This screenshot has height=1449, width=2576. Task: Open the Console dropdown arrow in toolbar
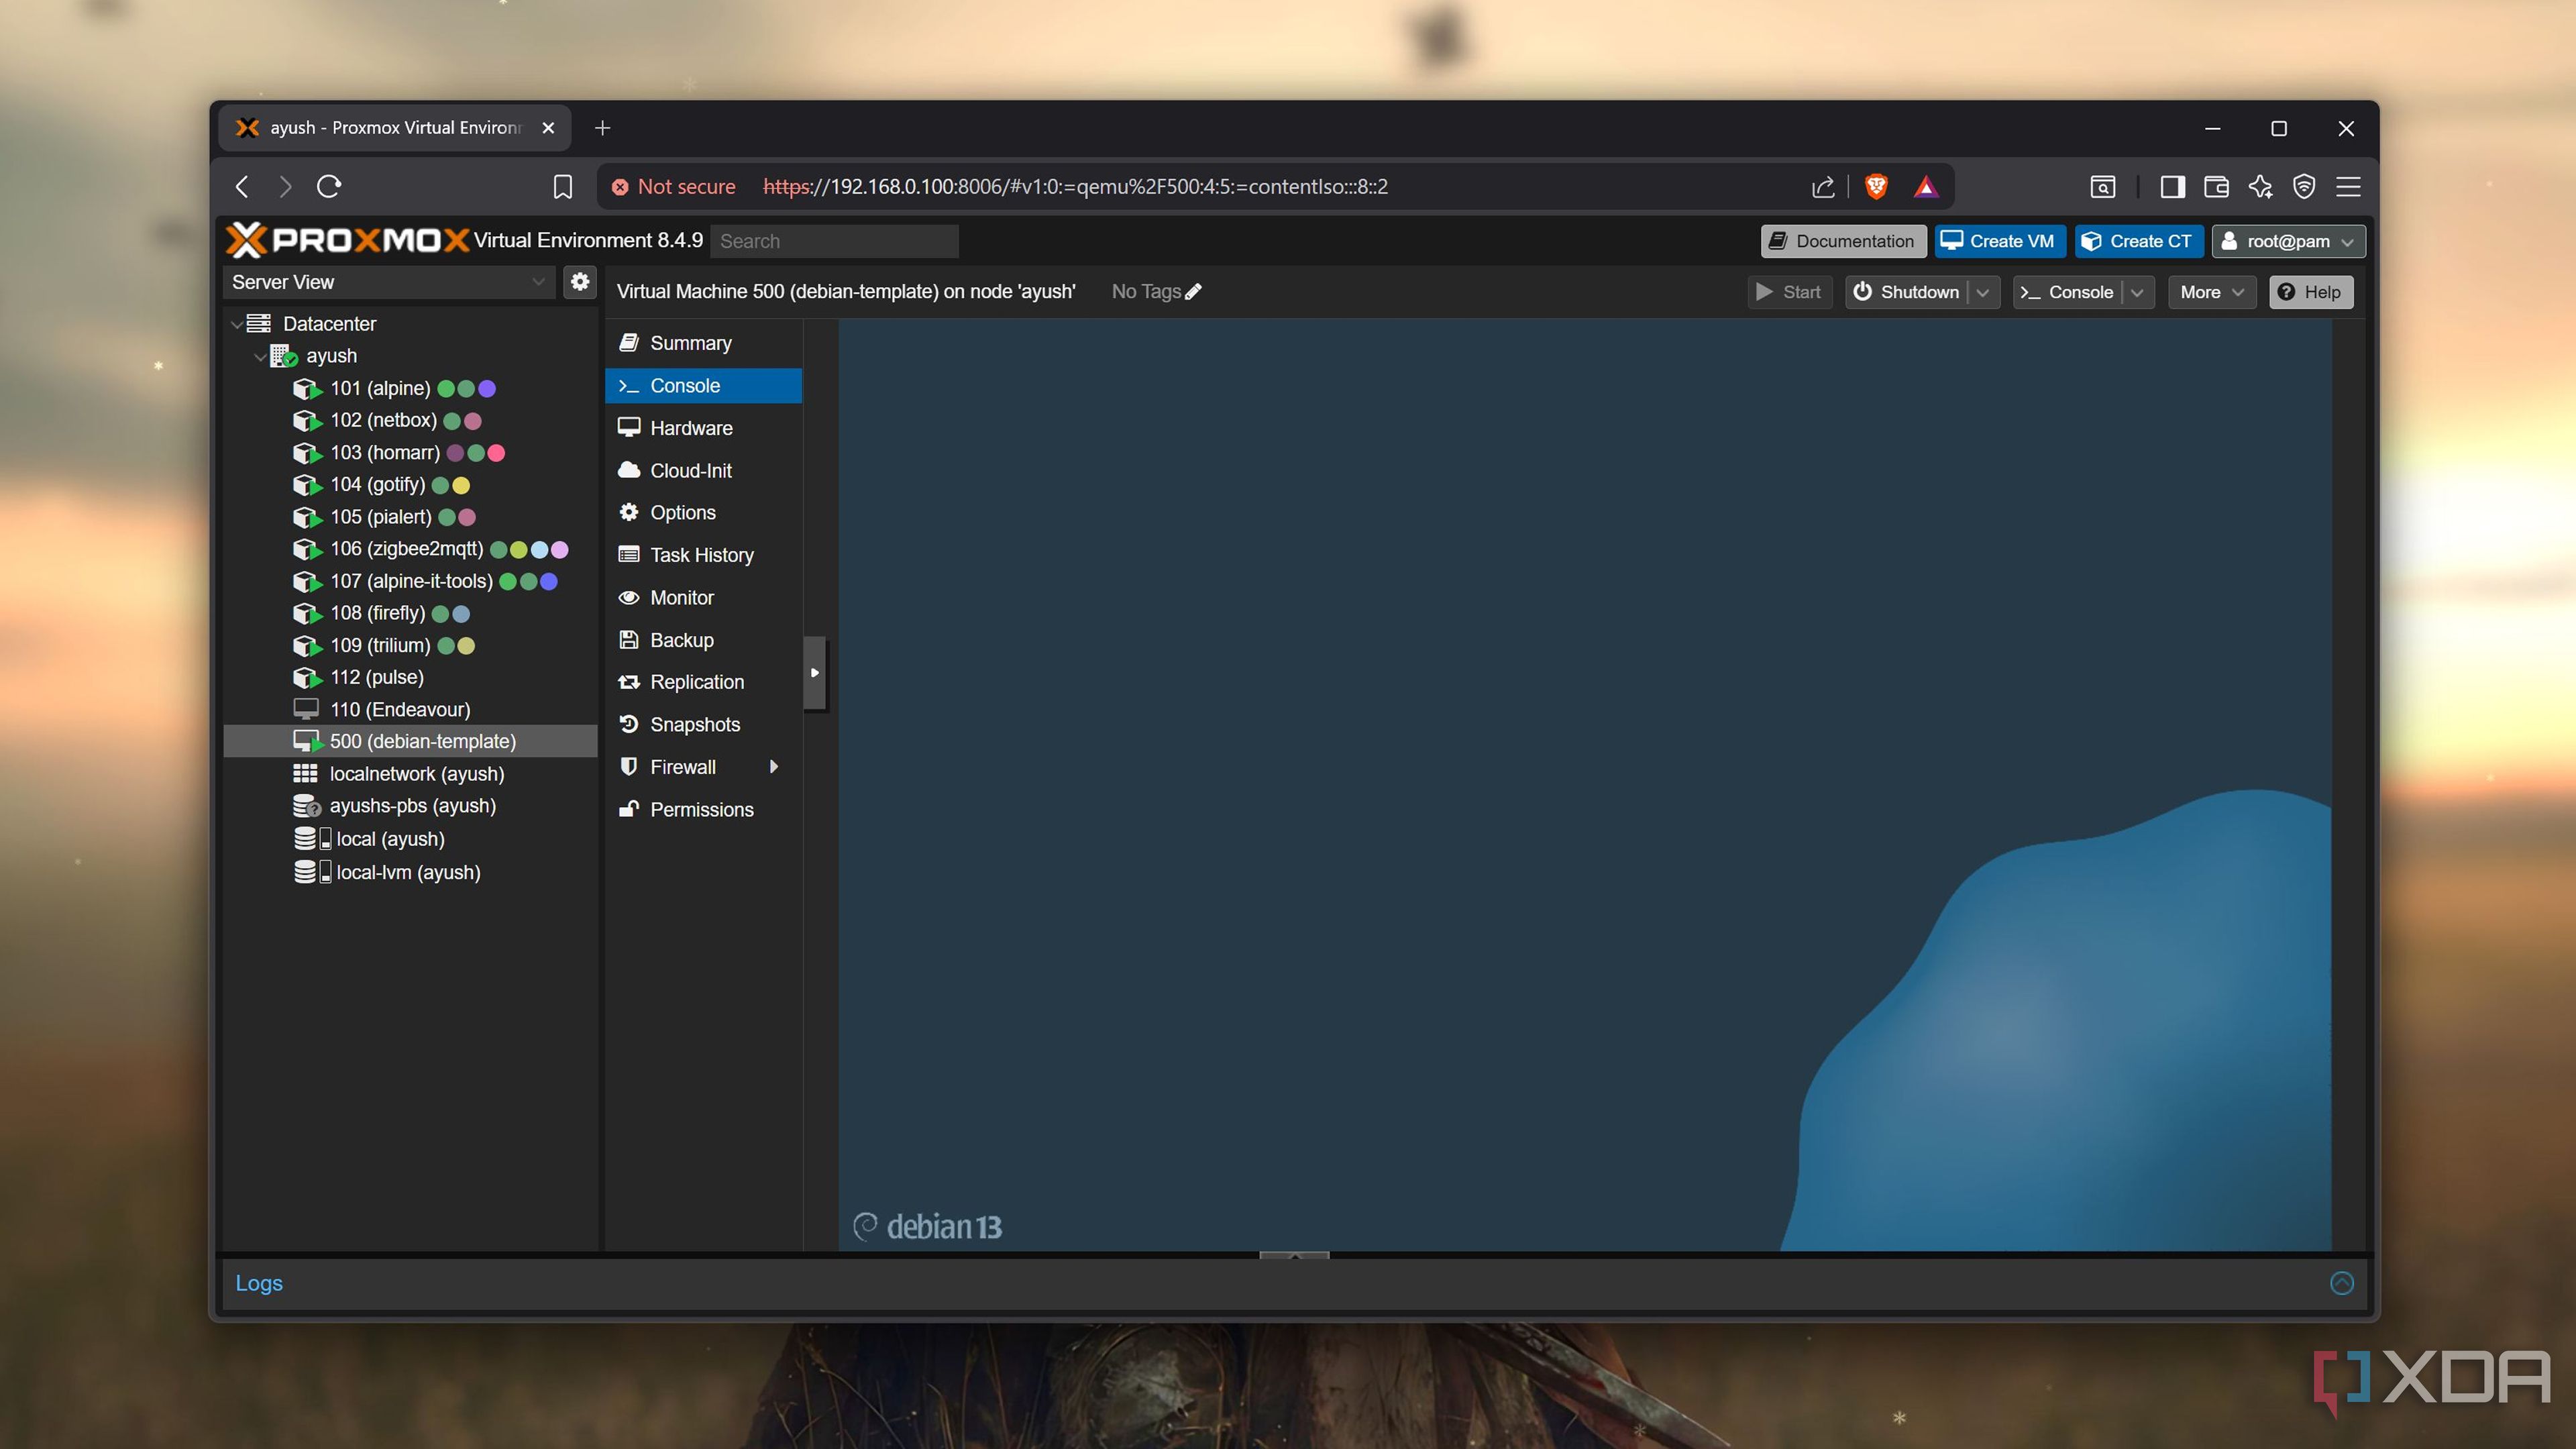tap(2137, 292)
